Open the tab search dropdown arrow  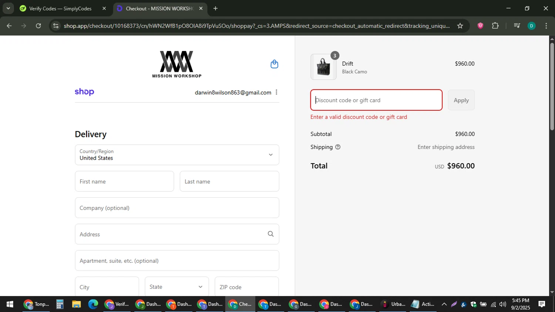(x=8, y=8)
